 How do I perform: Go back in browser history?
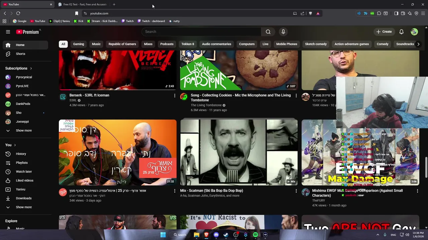5,13
